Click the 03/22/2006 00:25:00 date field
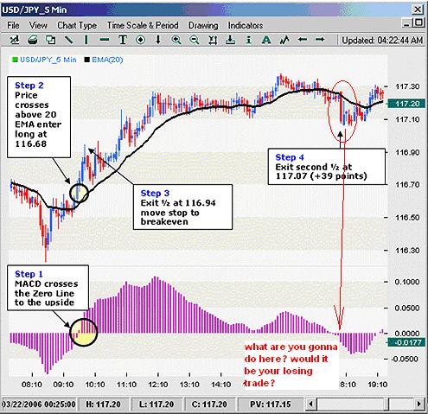The image size is (428, 414). (39, 404)
